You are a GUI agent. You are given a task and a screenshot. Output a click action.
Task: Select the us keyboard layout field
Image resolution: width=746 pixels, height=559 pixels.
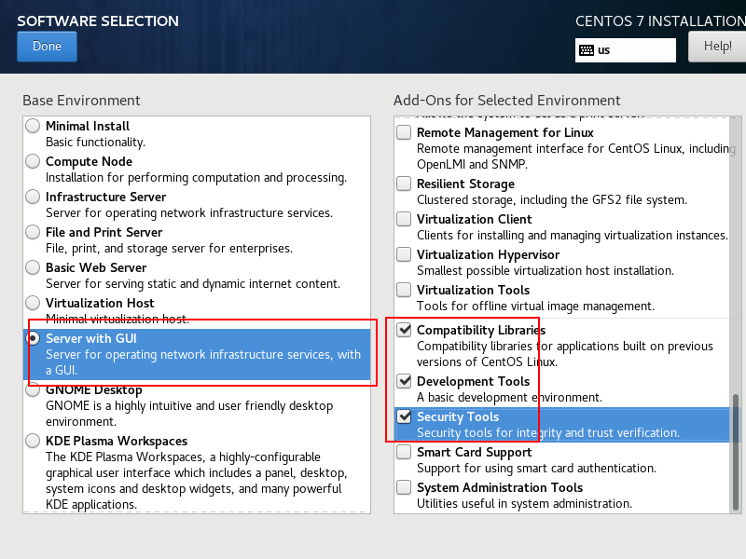coord(634,50)
